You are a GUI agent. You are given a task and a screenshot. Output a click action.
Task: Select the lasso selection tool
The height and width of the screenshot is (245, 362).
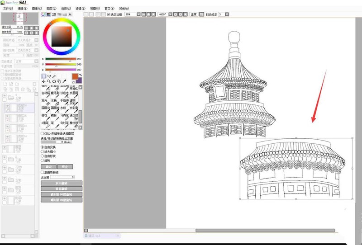49,76
